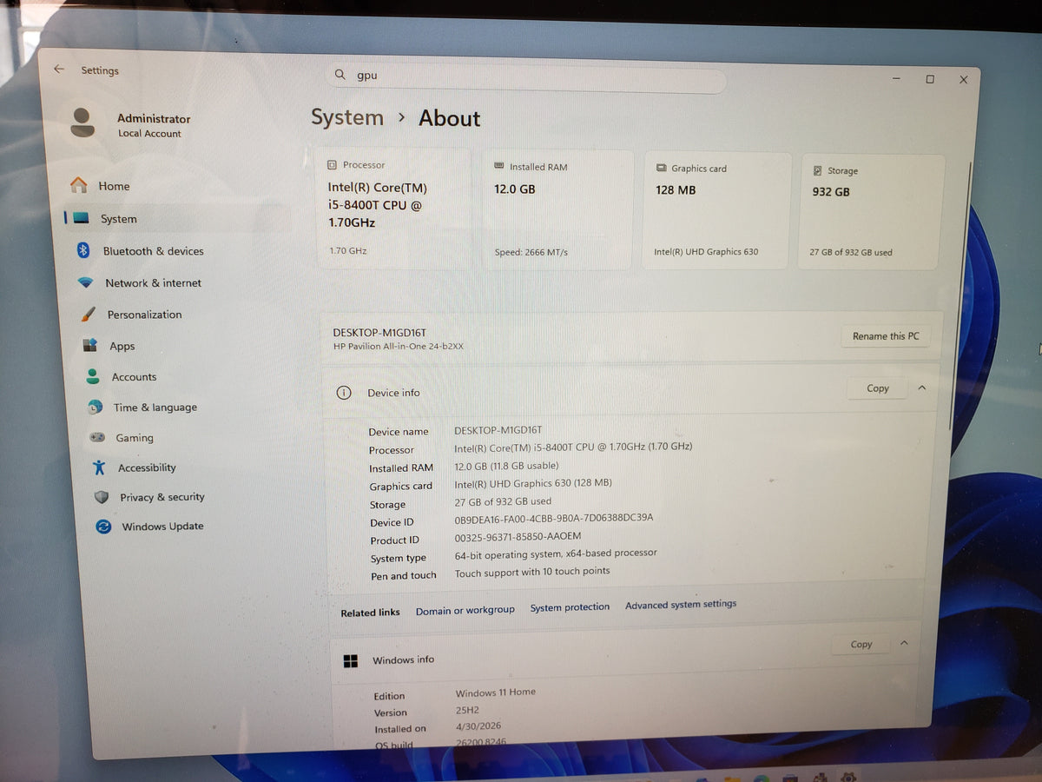Click Device ID value 0B9DEA16-FA00-4CBB-9B0A-7D06388DC39A
Image resolution: width=1042 pixels, height=782 pixels.
click(554, 518)
